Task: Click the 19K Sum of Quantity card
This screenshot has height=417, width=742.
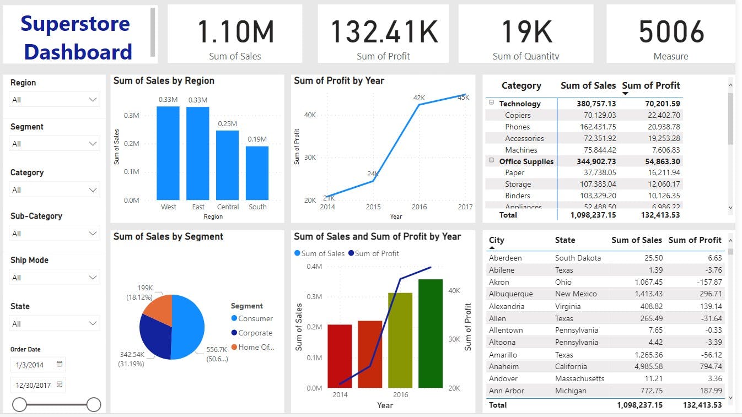Action: [526, 34]
